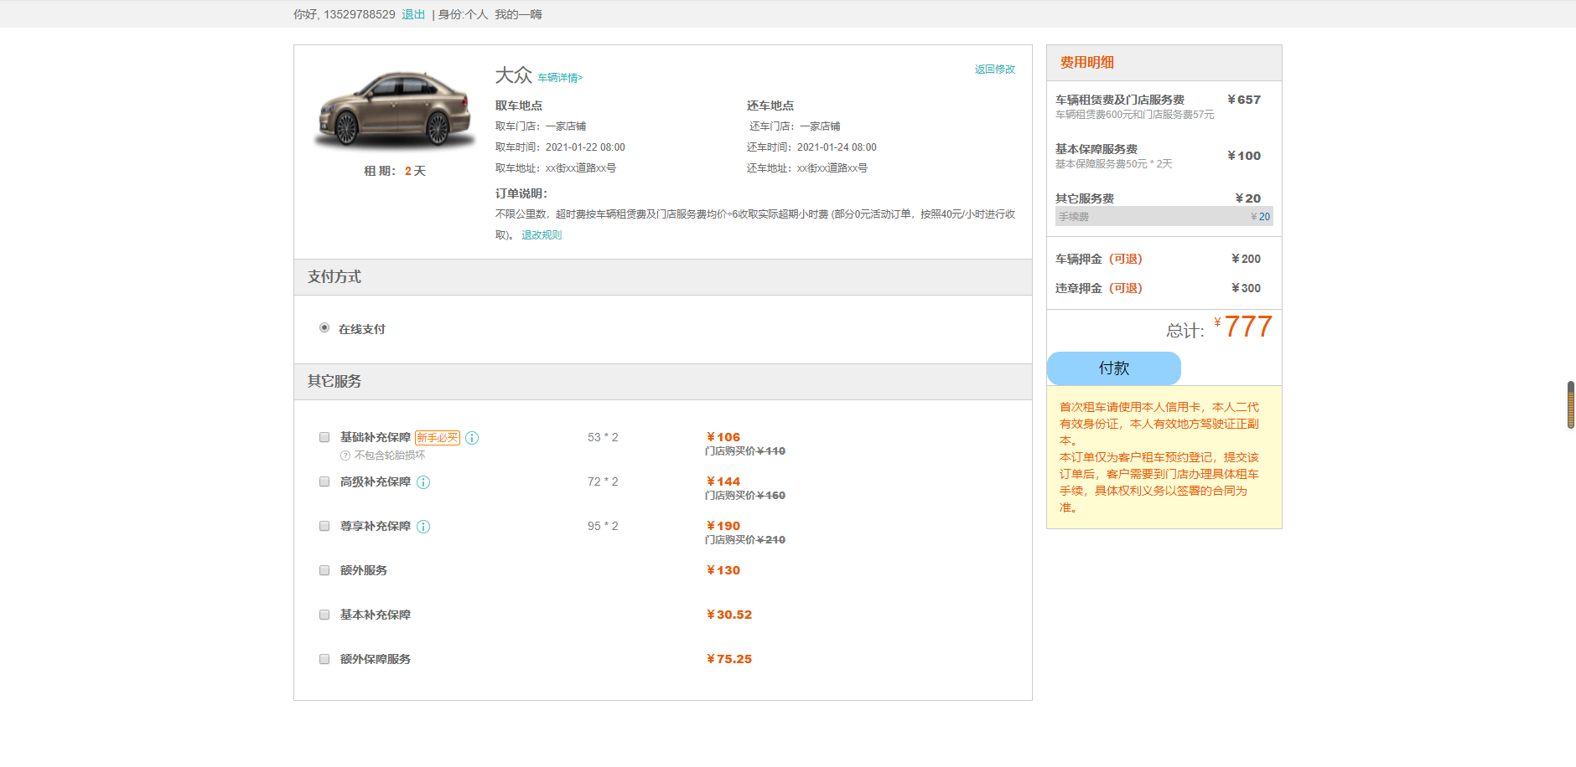Click info icon next to 基础补充保障

click(472, 438)
